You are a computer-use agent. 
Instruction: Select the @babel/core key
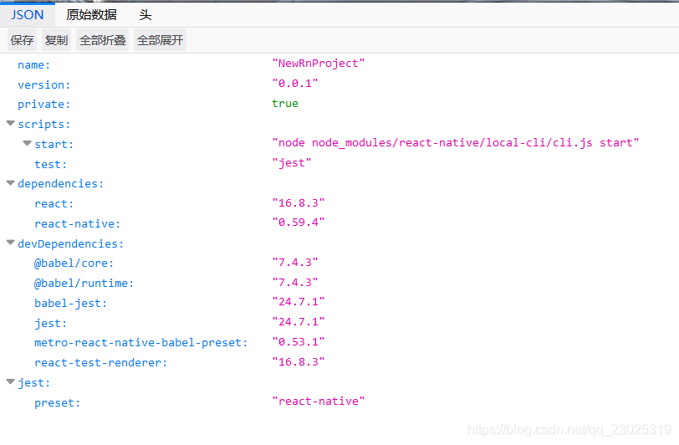(x=74, y=263)
